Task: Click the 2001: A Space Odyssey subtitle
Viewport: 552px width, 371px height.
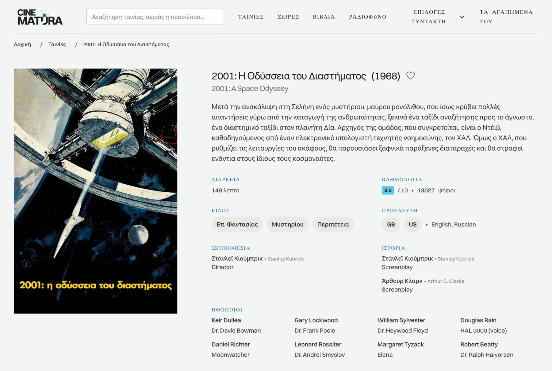Action: [250, 88]
